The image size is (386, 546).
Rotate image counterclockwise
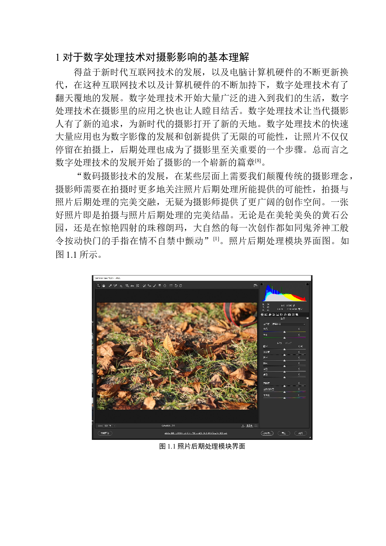coord(176,285)
